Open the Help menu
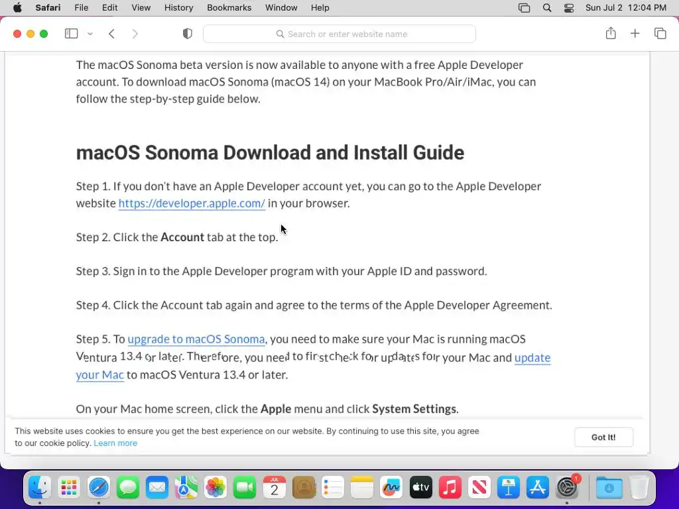The image size is (679, 509). click(x=320, y=8)
